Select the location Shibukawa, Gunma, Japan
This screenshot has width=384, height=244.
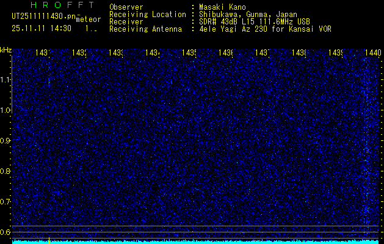tap(248, 15)
